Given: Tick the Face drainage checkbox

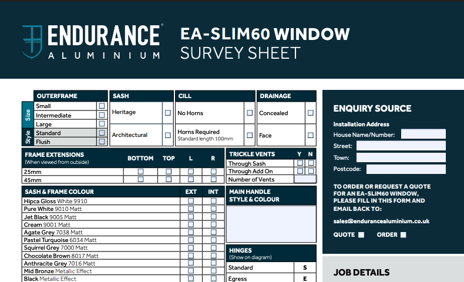Looking at the screenshot, I should (x=309, y=136).
